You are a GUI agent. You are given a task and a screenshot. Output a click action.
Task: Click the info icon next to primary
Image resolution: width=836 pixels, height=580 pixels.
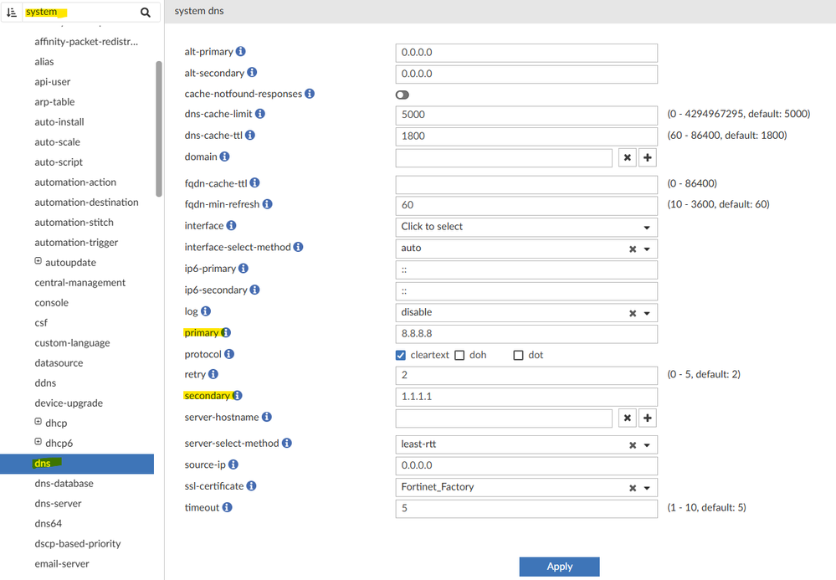226,333
